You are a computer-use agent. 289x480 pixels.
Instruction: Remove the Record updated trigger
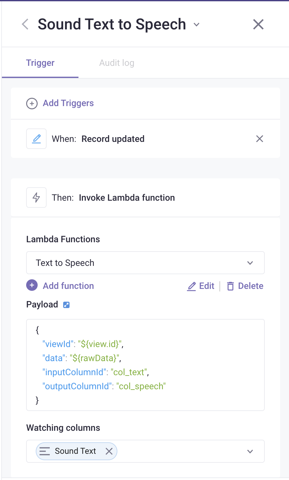click(x=260, y=139)
